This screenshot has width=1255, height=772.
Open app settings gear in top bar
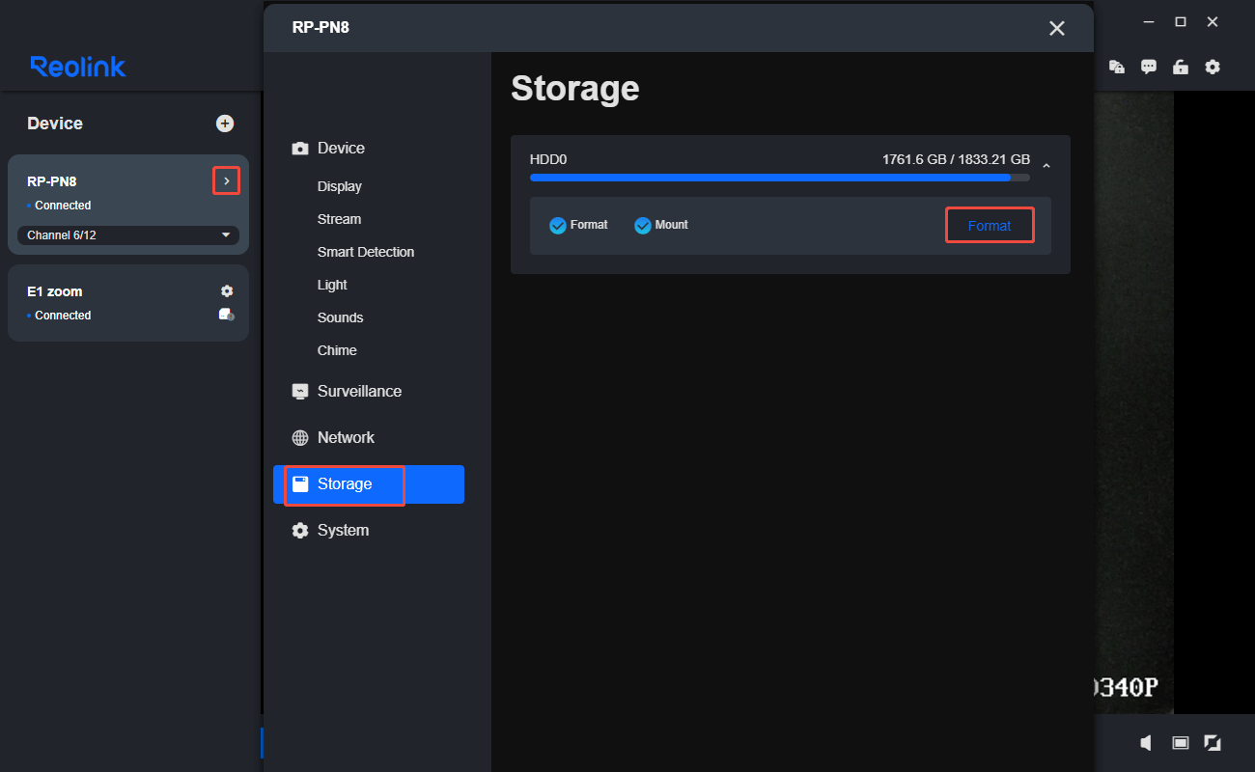pyautogui.click(x=1213, y=68)
